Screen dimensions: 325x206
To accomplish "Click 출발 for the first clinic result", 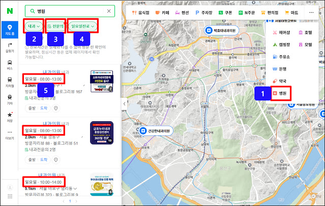I will [x=32, y=108].
